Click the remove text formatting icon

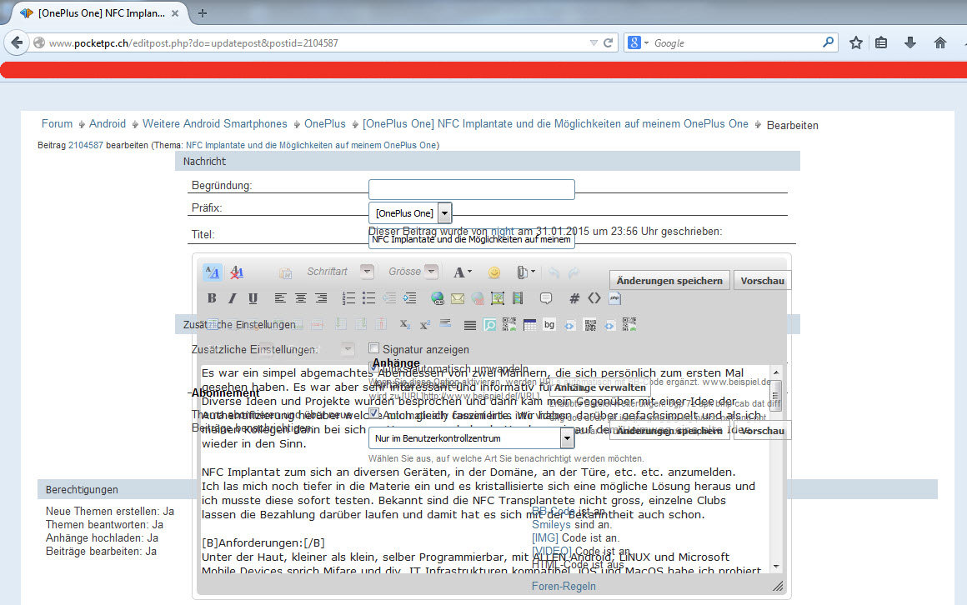(237, 272)
